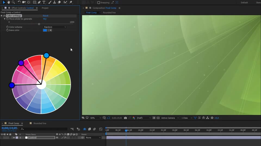This screenshot has height=146, width=261.
Task: Select the Eraser tool
Action: pos(59,2)
